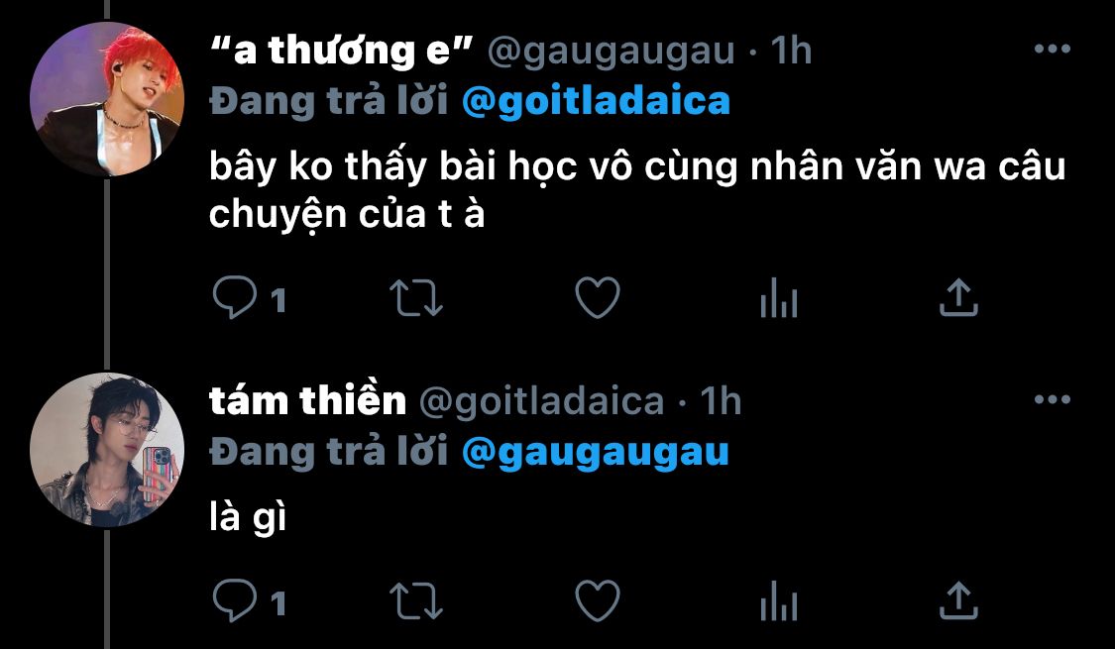Retweet the "là gì" tweet

[416, 601]
